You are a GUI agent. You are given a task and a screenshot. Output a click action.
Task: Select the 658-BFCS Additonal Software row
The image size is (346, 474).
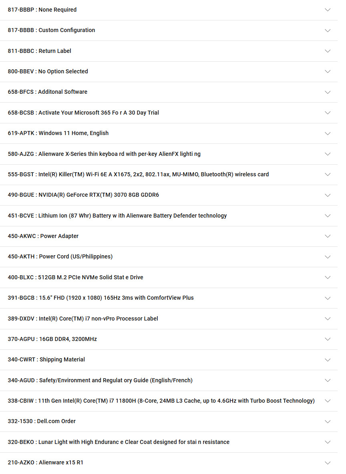pyautogui.click(x=48, y=92)
